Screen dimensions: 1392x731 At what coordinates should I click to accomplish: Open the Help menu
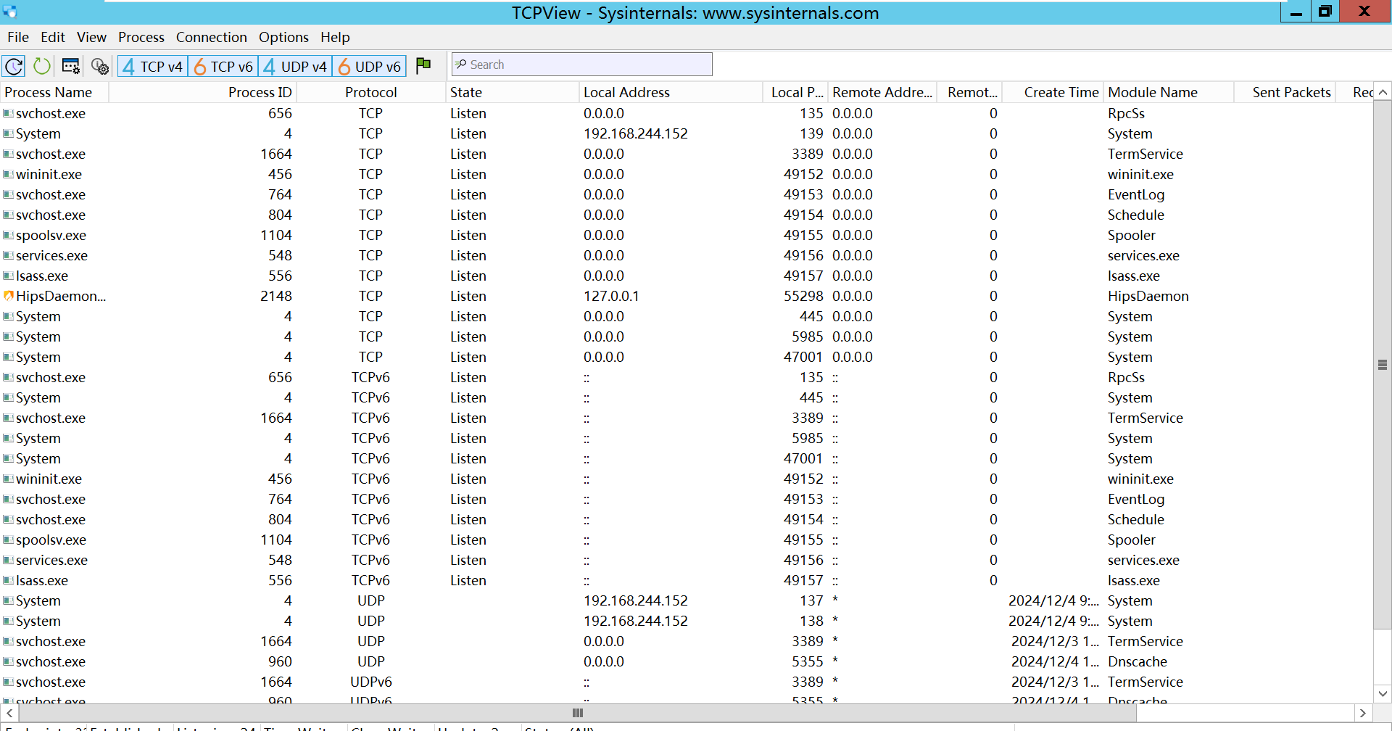click(335, 37)
